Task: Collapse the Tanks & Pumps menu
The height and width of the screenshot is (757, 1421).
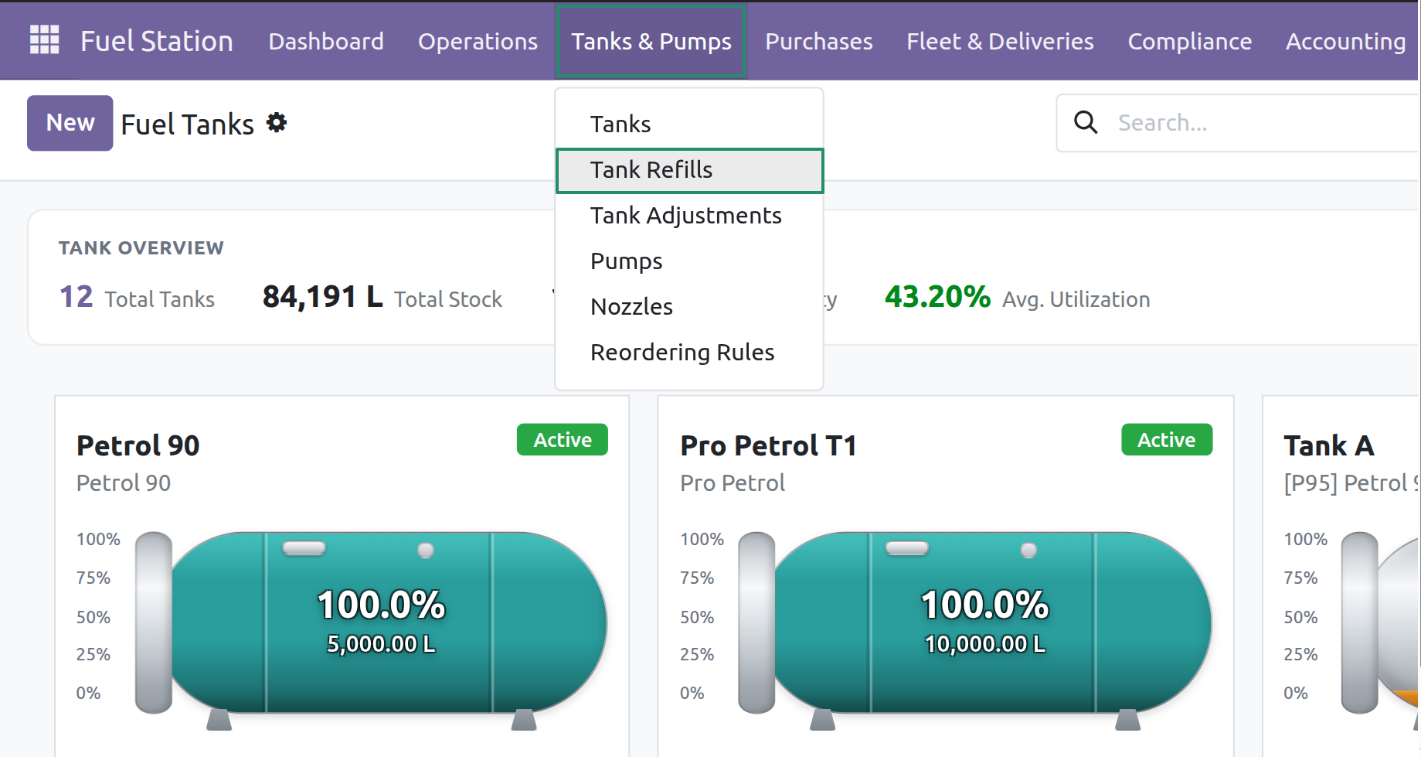Action: [651, 41]
